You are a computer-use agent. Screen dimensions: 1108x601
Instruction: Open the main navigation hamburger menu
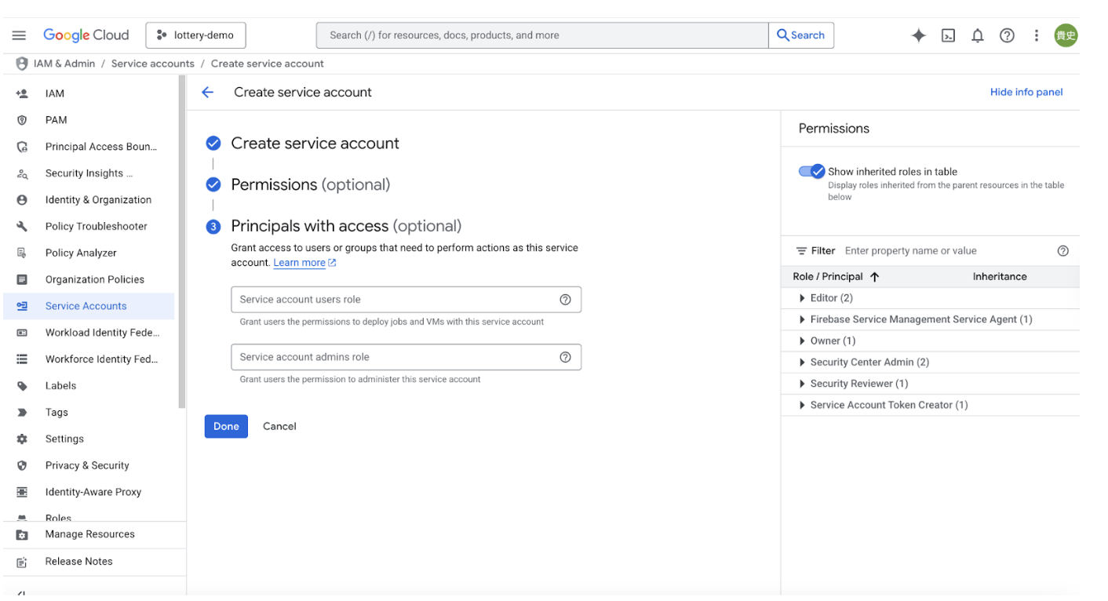pyautogui.click(x=19, y=35)
